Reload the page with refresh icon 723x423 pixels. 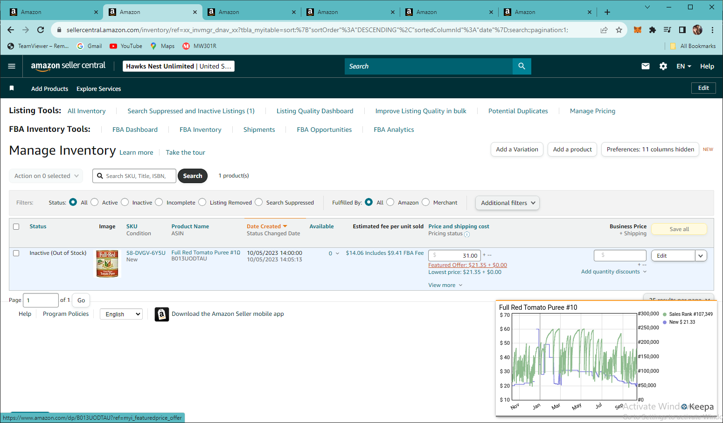(41, 30)
